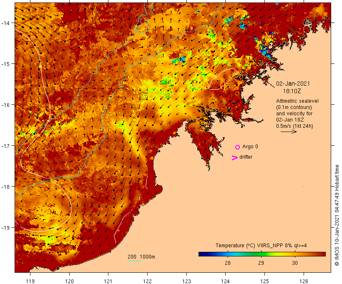This screenshot has height=284, width=342.
Task: Click the '200 1000m' isobath label
Action: pos(141,257)
